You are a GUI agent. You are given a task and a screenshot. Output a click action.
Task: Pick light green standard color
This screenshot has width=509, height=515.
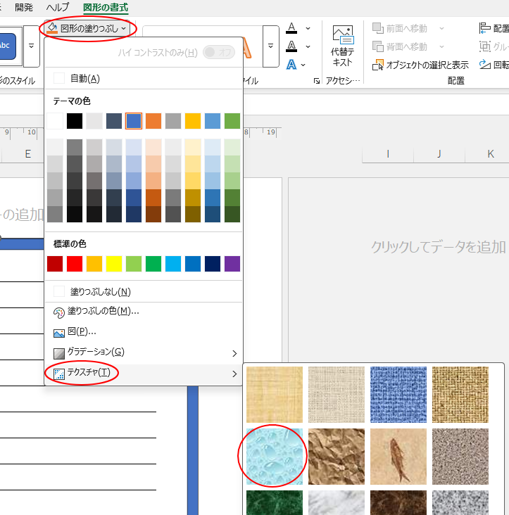(134, 264)
